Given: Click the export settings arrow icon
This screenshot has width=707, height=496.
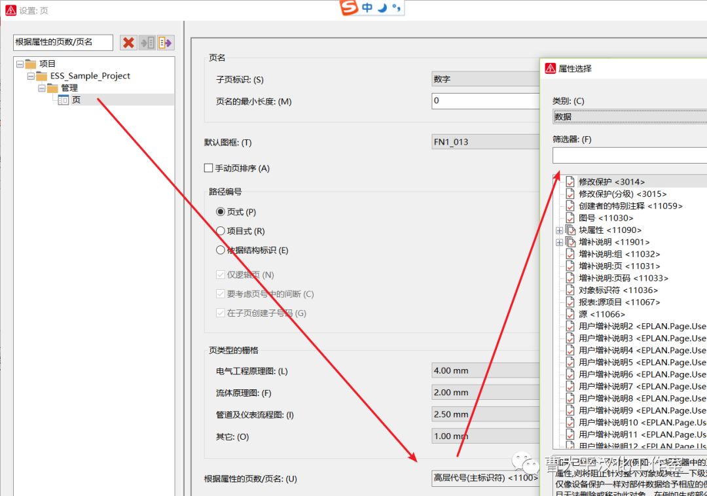Looking at the screenshot, I should click(x=166, y=43).
